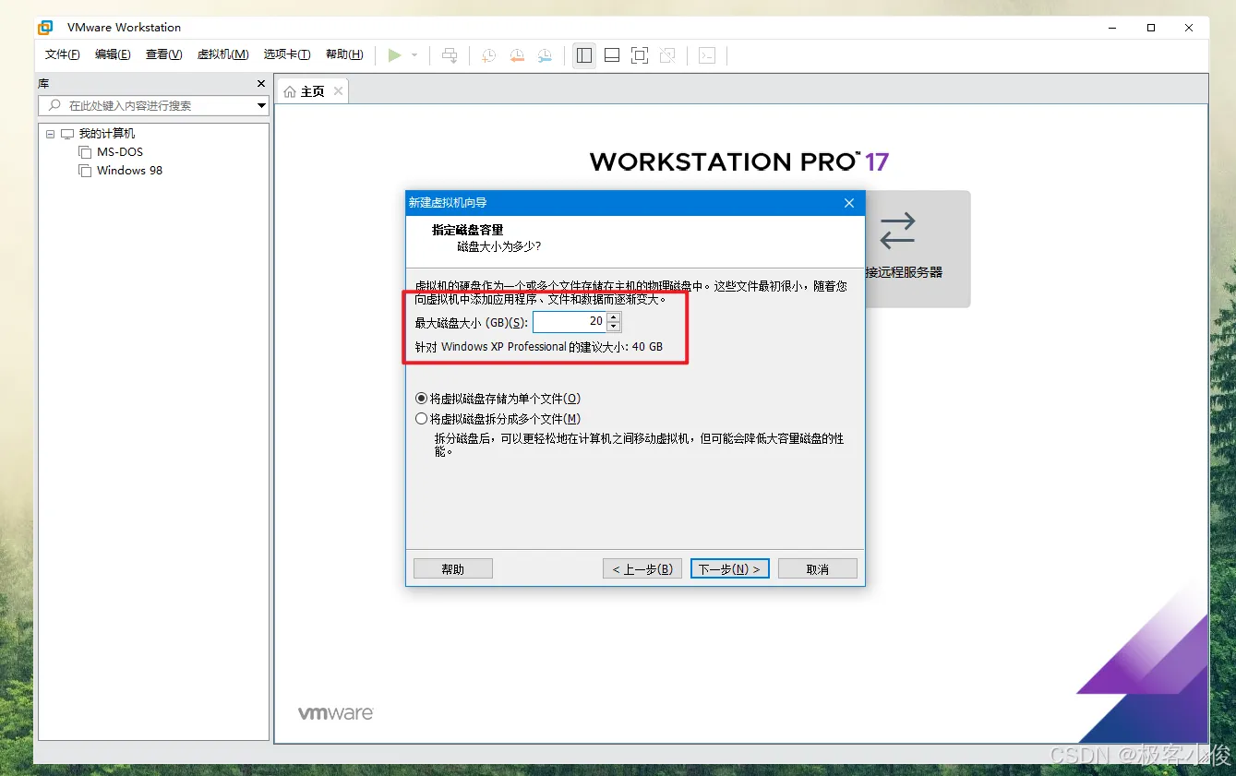Click the 最大磁盘大小 input field
The width and height of the screenshot is (1236, 776).
pos(570,322)
